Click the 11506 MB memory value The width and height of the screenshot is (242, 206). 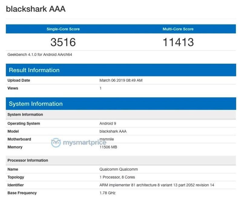coord(108,147)
